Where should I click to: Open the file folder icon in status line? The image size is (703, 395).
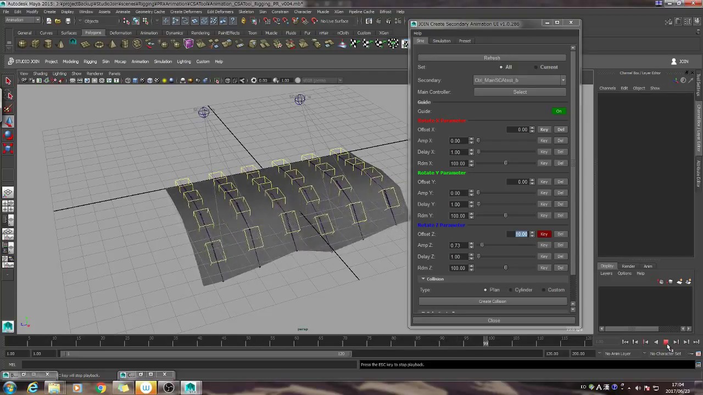[x=58, y=21]
